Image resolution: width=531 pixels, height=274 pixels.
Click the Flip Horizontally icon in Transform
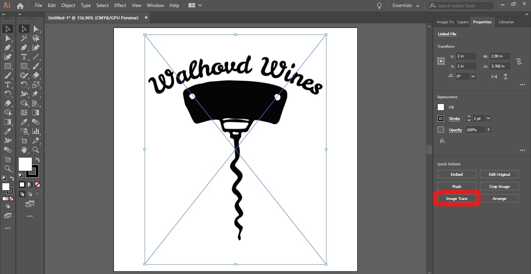tap(494, 76)
